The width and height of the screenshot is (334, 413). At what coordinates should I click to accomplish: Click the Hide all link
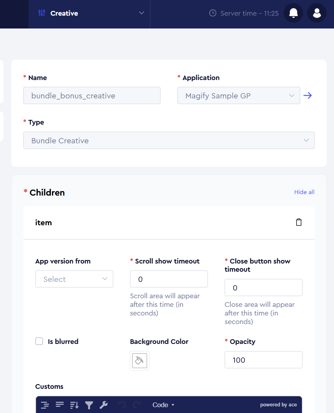coord(304,192)
